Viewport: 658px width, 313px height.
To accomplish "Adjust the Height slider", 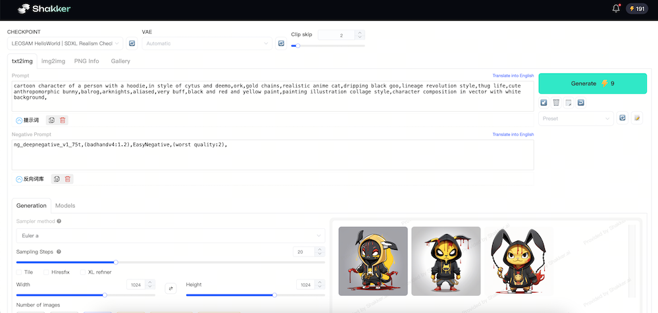I will 255,295.
